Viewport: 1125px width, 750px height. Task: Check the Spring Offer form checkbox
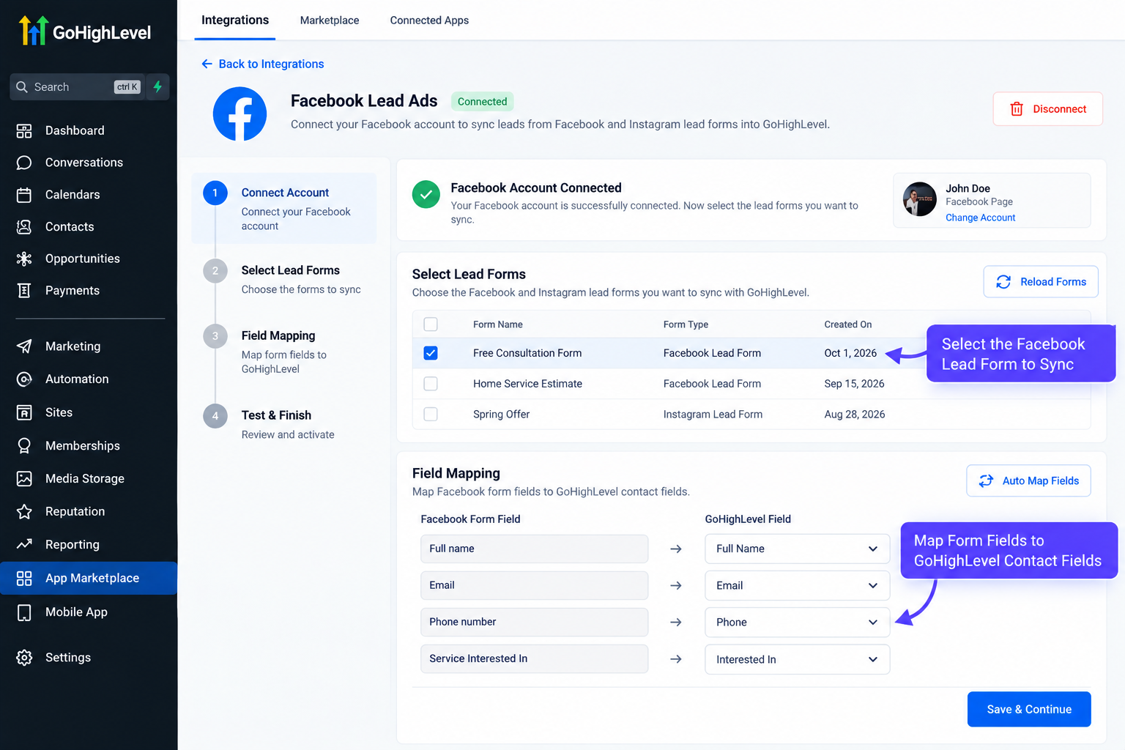click(x=431, y=415)
